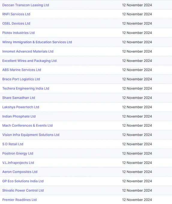Select date in Aeron Composites row

point(137,172)
